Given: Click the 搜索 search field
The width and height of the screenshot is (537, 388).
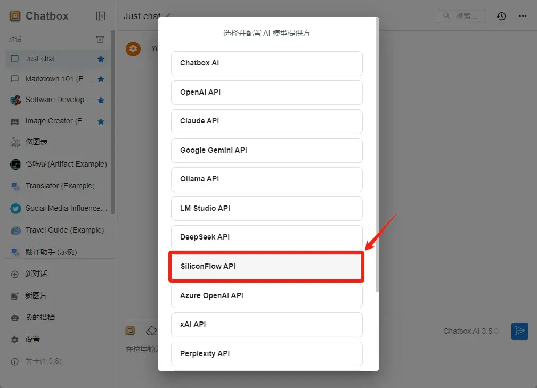Looking at the screenshot, I should click(x=461, y=16).
